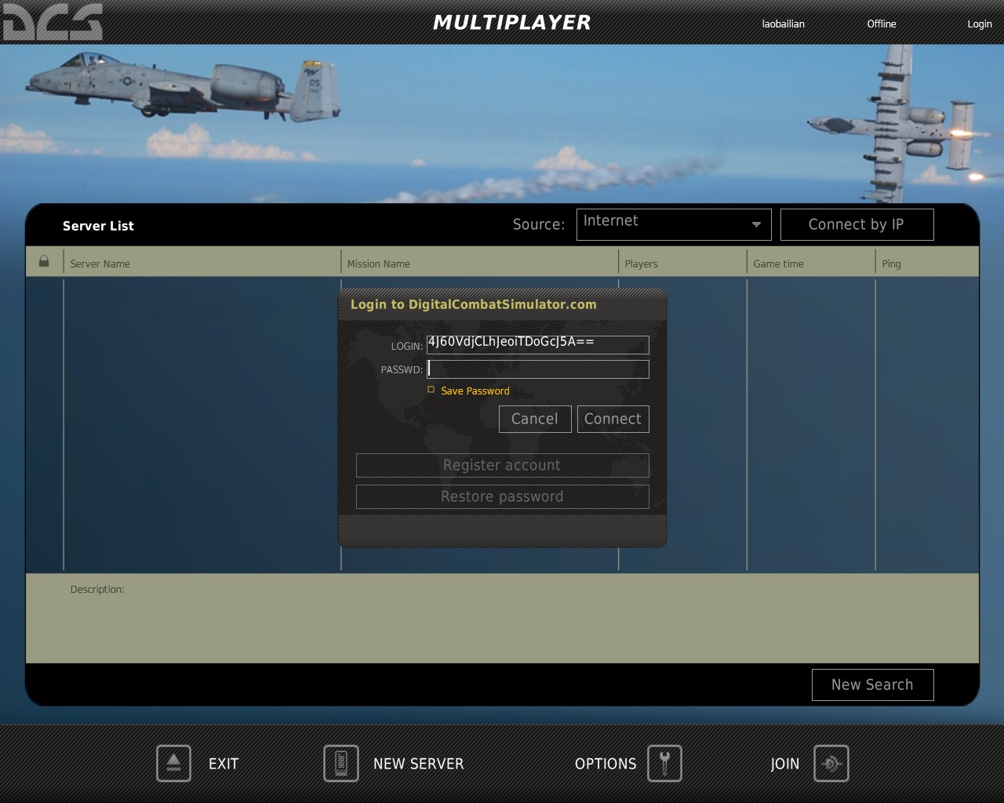The width and height of the screenshot is (1004, 803).
Task: Click the Exit eject icon
Action: tap(173, 763)
